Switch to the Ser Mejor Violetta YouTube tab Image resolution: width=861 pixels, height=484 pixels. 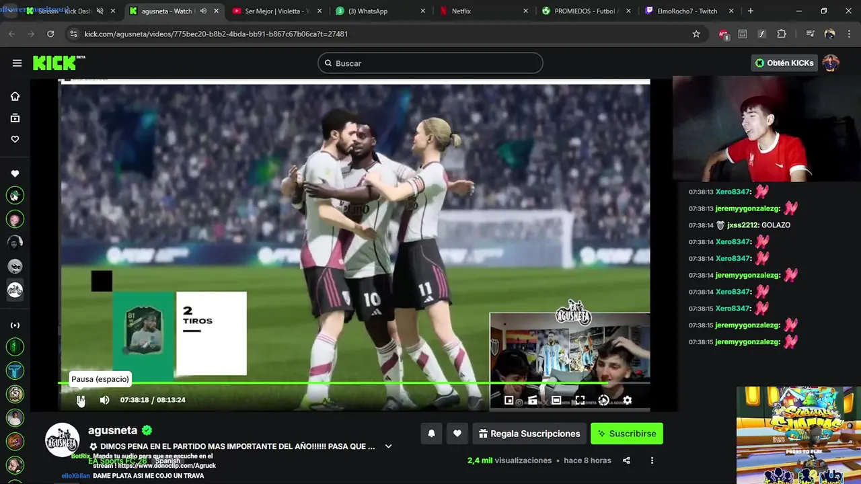point(277,11)
